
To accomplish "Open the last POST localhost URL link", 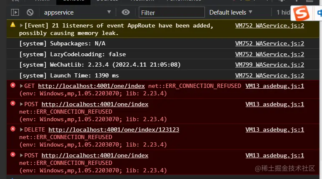I will pyautogui.click(x=95, y=155).
